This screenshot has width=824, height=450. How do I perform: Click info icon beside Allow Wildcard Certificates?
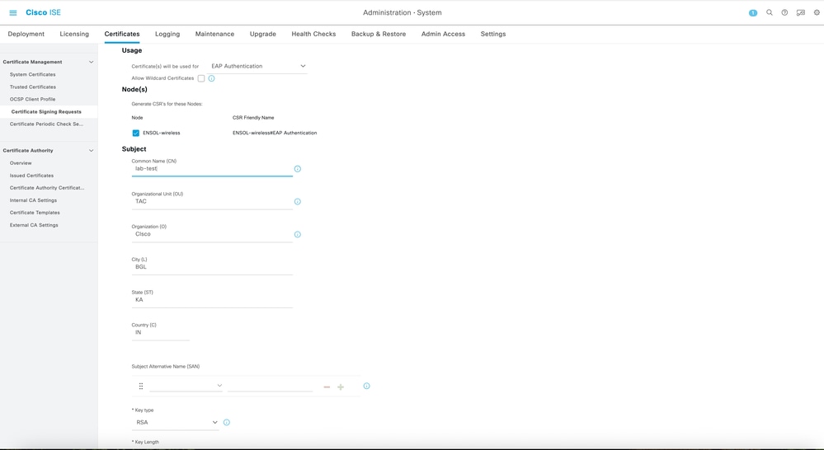211,78
